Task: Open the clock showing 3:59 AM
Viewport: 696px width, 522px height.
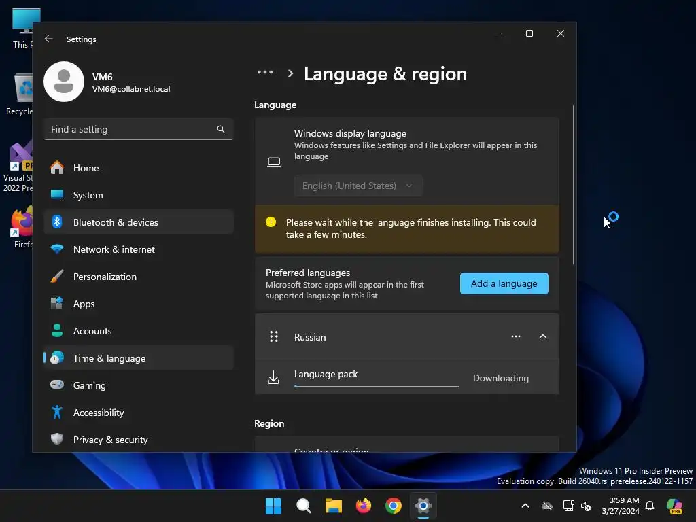Action: pos(621,506)
